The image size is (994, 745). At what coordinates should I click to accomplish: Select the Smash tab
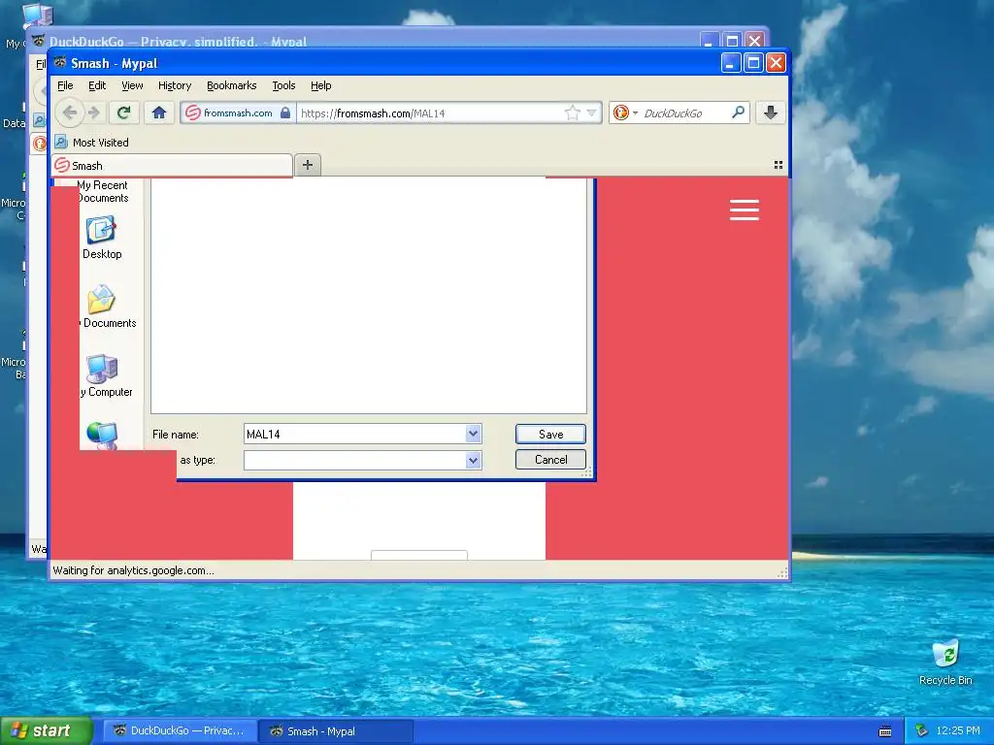(x=172, y=165)
